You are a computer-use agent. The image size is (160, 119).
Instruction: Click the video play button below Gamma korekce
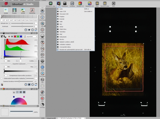33,85
